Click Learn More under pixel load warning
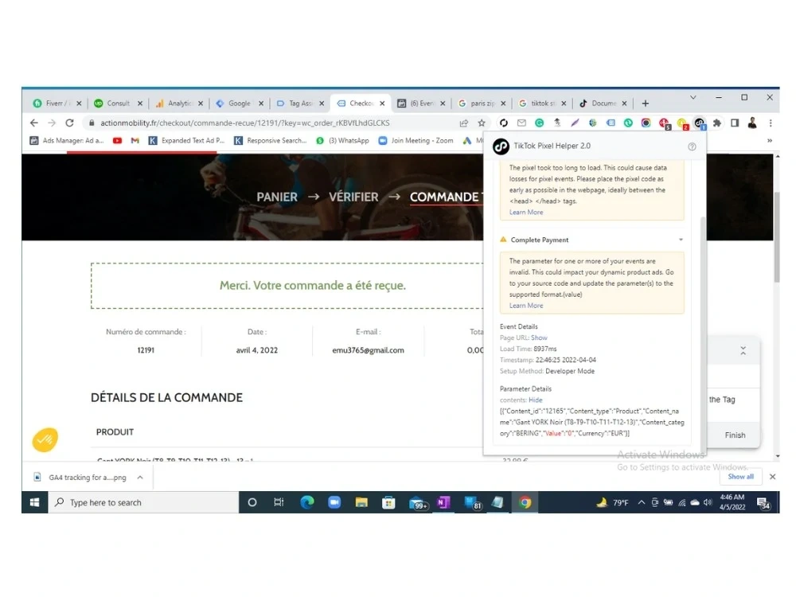The image size is (796, 597). (526, 213)
